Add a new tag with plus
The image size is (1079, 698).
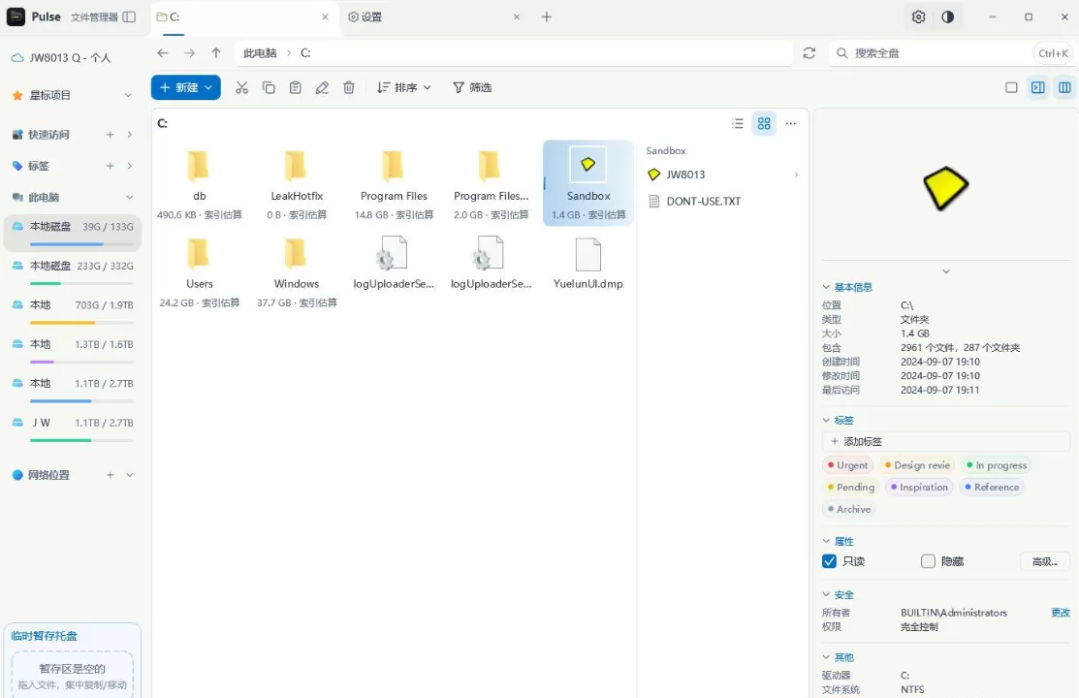pos(111,166)
